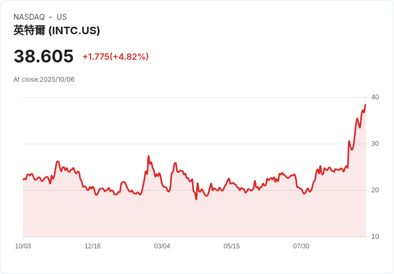Click the latest peak endpoint of the price line
Screen dimensions: 394x274
tap(365, 104)
